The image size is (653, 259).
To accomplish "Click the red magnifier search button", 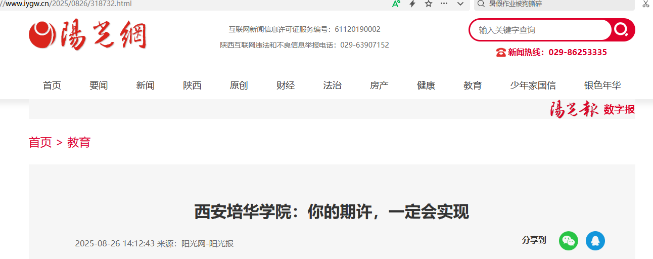I will [x=622, y=30].
